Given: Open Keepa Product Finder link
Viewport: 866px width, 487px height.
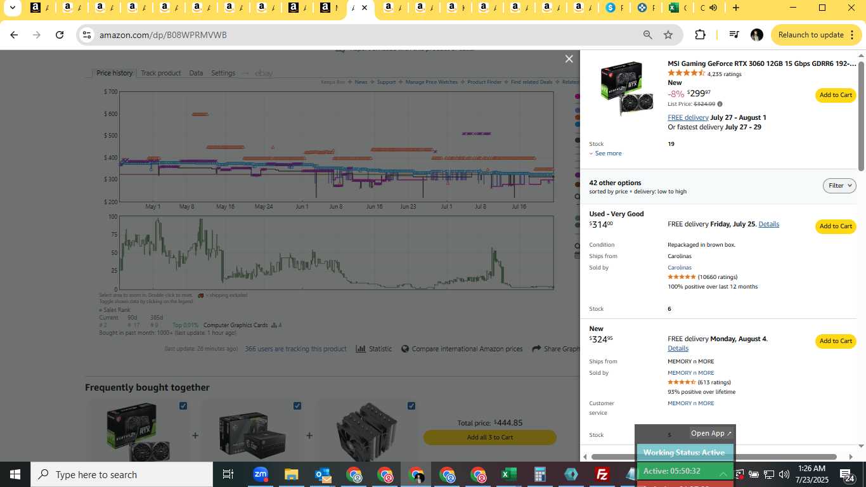Looking at the screenshot, I should tap(484, 82).
